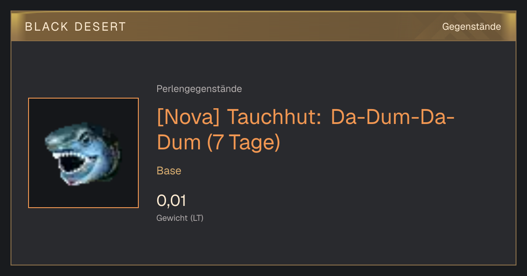Click the word BLACK in the header logo
The width and height of the screenshot is (527, 276).
pos(47,27)
